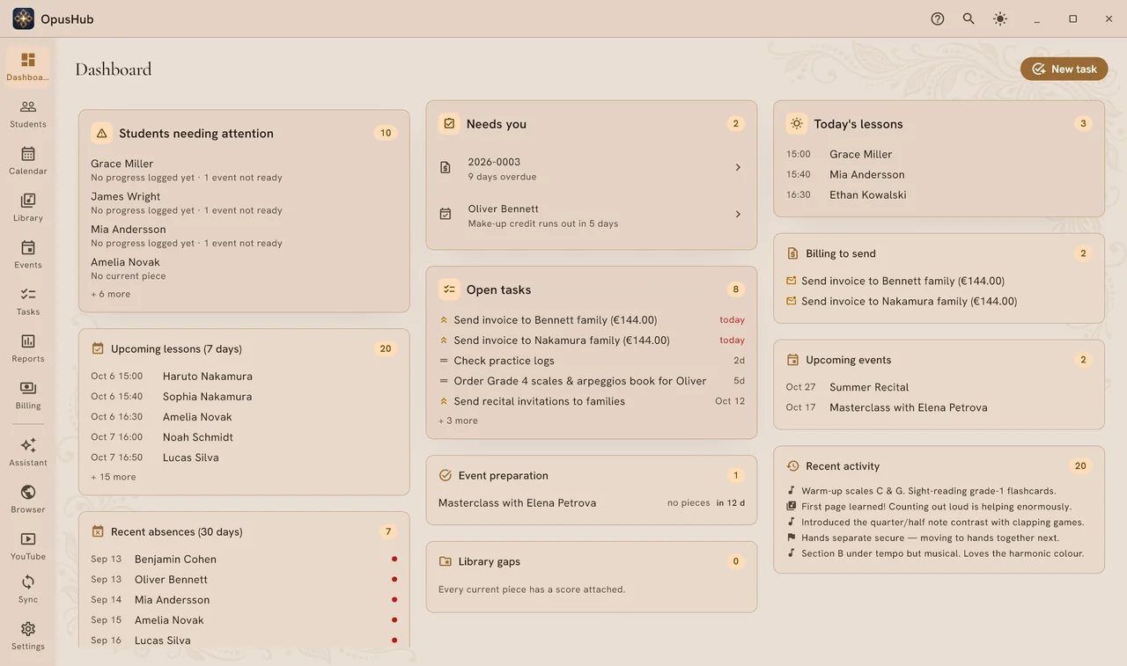Show '+ 3 more' open tasks

pyautogui.click(x=458, y=421)
